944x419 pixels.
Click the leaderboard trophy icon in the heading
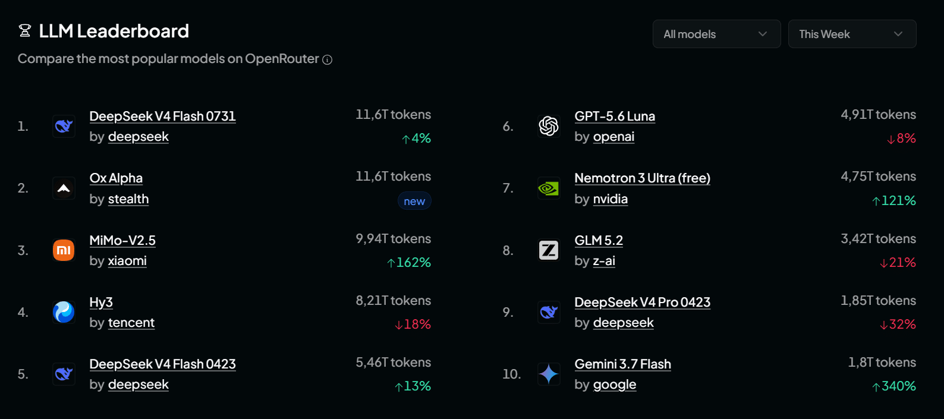(x=25, y=31)
